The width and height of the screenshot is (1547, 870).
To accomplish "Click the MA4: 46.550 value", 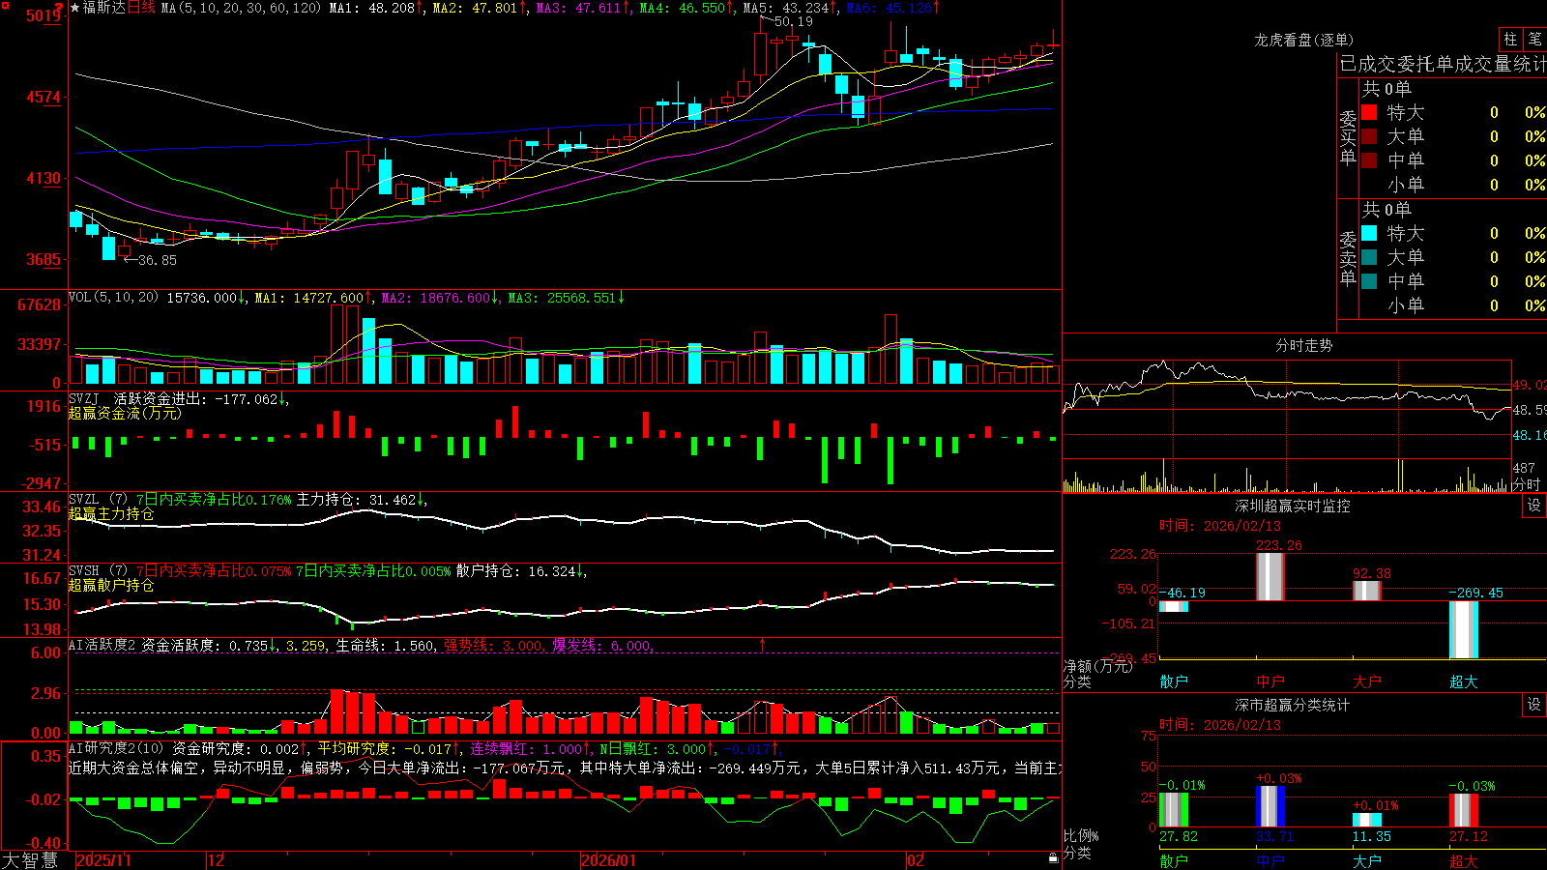I will 687,8.
